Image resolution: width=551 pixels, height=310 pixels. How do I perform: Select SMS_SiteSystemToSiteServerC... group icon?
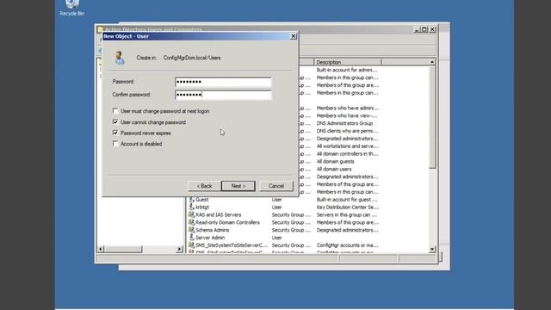191,245
